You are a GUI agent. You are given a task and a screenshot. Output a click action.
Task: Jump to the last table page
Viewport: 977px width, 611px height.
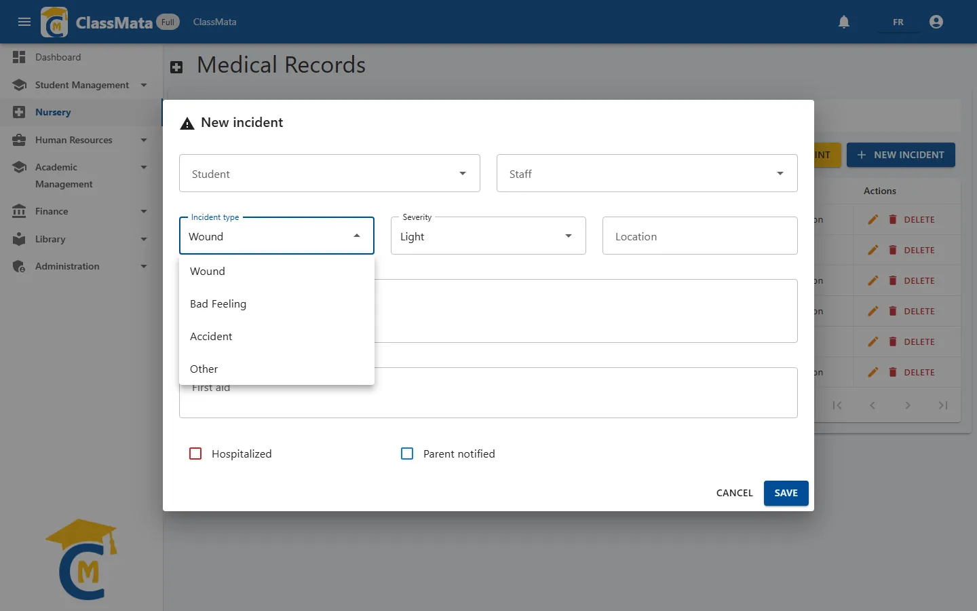943,405
